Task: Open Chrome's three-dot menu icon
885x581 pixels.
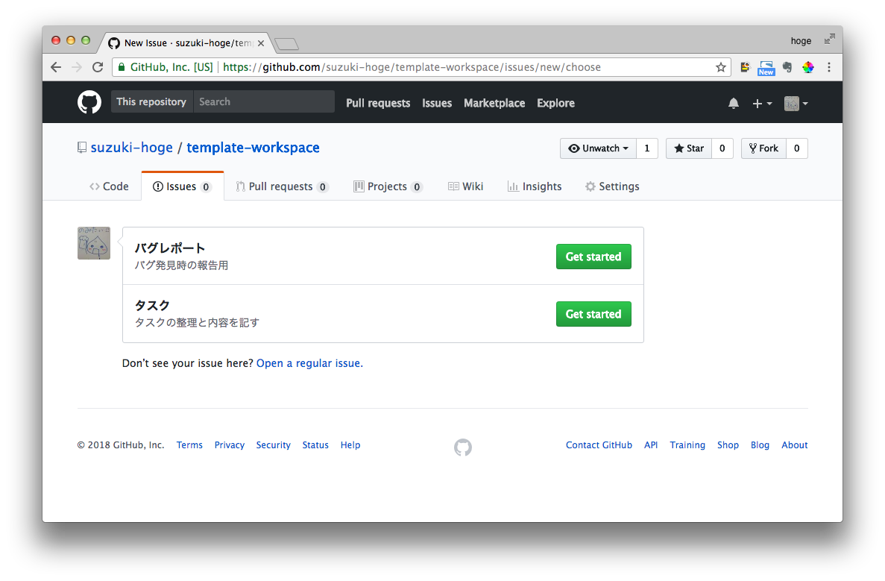Action: tap(829, 67)
